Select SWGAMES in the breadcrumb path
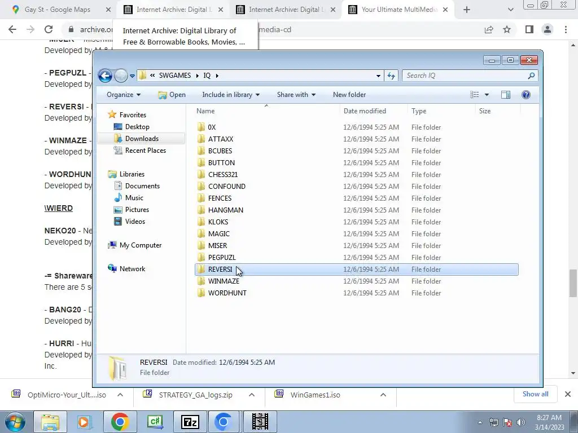Image resolution: width=578 pixels, height=433 pixels. pyautogui.click(x=175, y=76)
